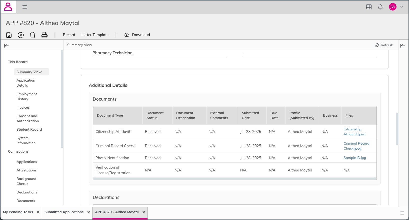Close the Submitted Applications tab
The image size is (409, 220).
point(88,212)
